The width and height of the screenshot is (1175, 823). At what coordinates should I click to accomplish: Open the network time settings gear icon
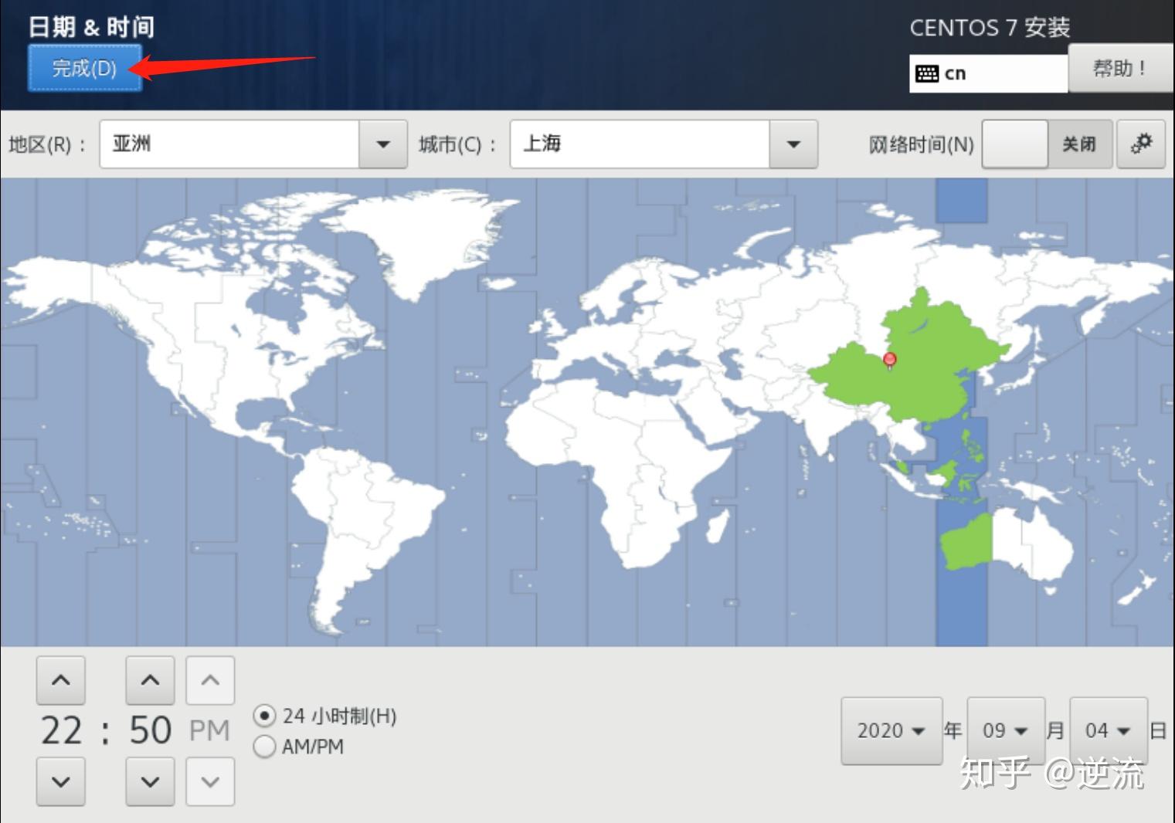pos(1142,144)
